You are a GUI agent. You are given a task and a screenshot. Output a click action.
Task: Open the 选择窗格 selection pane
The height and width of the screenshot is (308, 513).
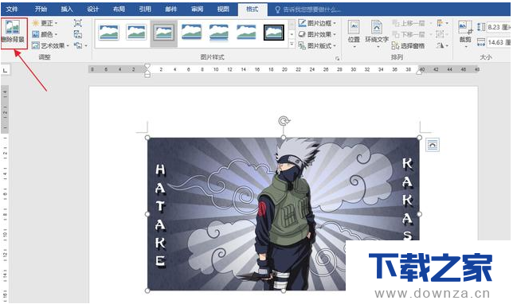409,46
